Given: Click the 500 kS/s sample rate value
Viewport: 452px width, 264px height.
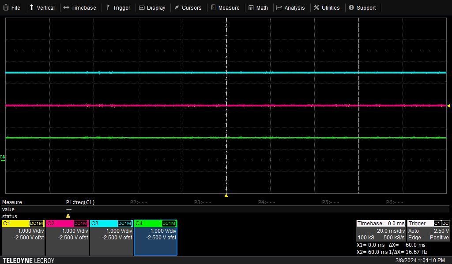Looking at the screenshot, I should (x=394, y=238).
